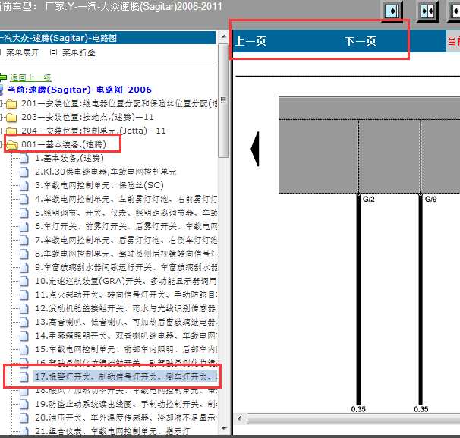The image size is (460, 438).
Task: Click the 返回上一级 link
Action: (30, 77)
